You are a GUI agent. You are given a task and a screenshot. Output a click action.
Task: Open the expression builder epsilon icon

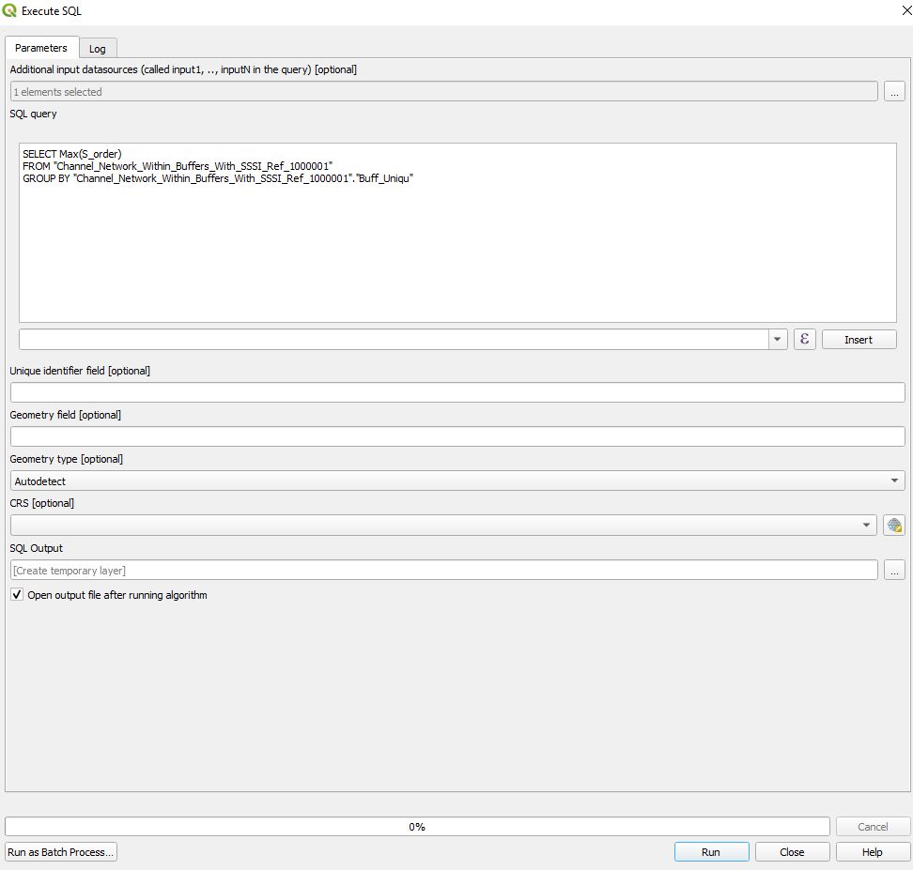pyautogui.click(x=805, y=339)
